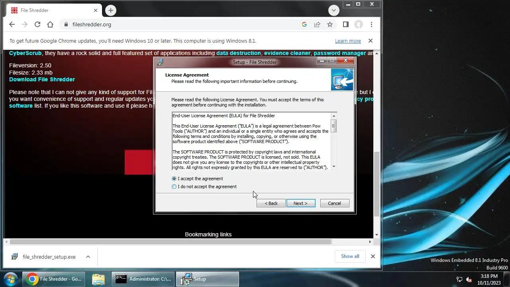510x287 pixels.
Task: Follow the evidence cleaner link
Action: [287, 53]
